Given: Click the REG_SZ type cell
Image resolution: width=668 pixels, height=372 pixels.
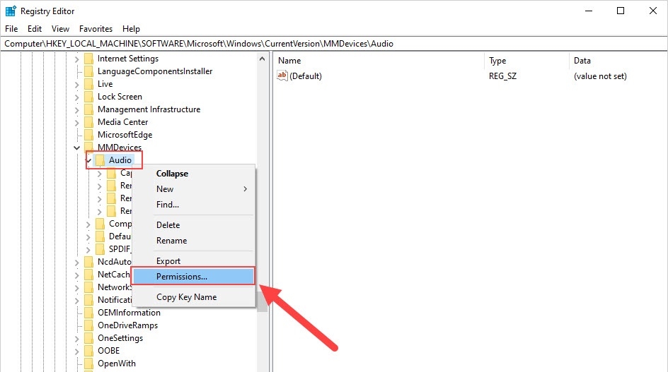Looking at the screenshot, I should pos(502,76).
